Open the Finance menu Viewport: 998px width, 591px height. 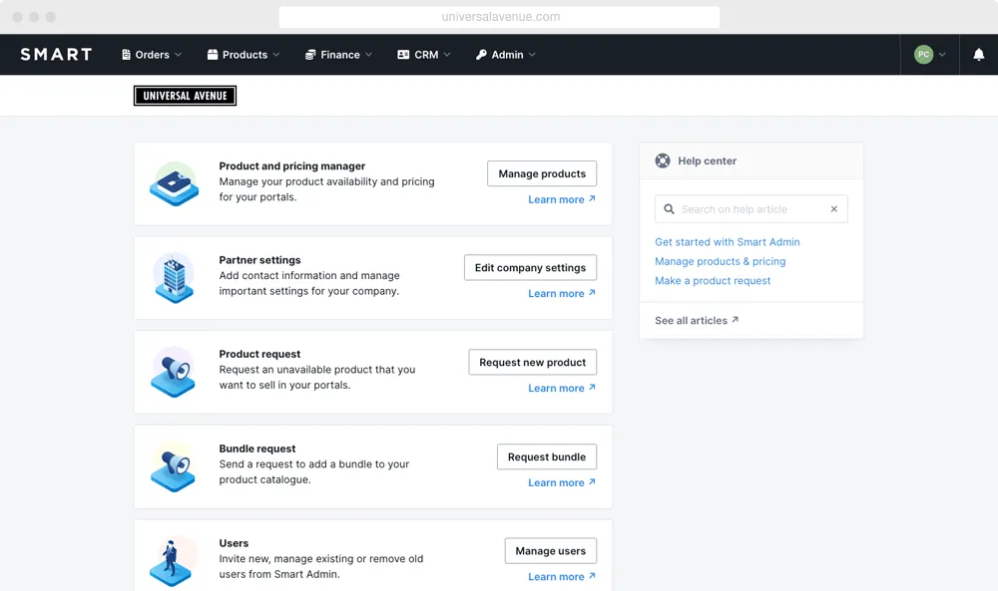tap(339, 55)
